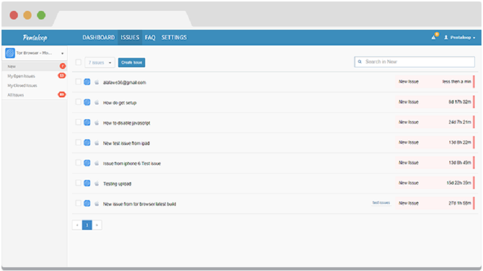Viewport: 483px width, 271px height.
Task: Click the Pentaloop logo
Action: (x=35, y=37)
